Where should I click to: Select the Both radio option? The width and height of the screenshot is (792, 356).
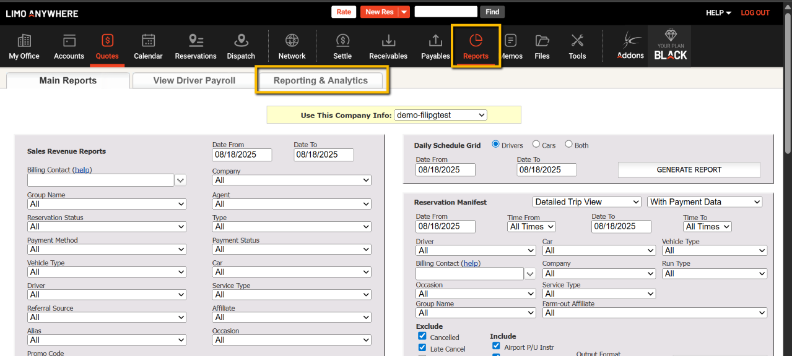pos(568,145)
